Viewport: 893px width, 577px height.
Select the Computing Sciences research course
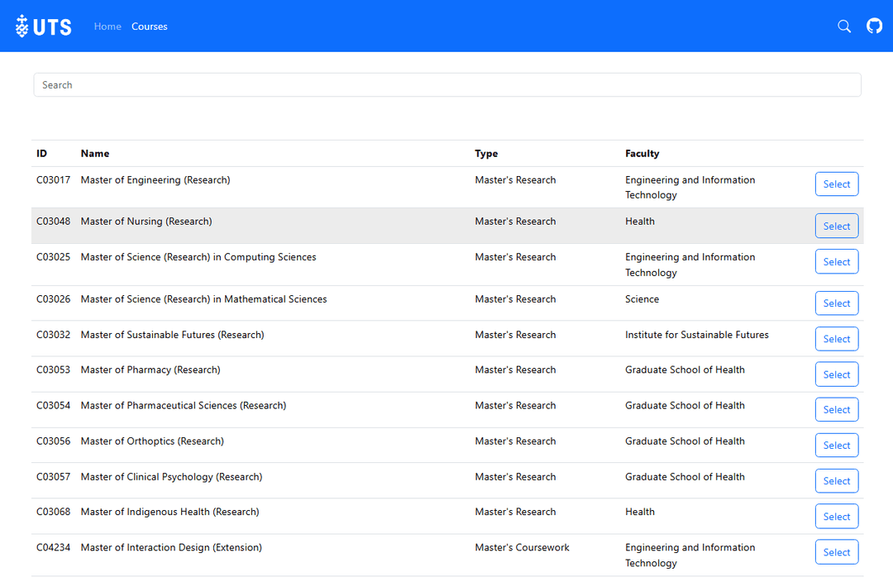tap(836, 262)
